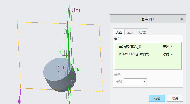The image size is (190, 104).
Task: Click the green drag handle dot
Action: [60, 52]
